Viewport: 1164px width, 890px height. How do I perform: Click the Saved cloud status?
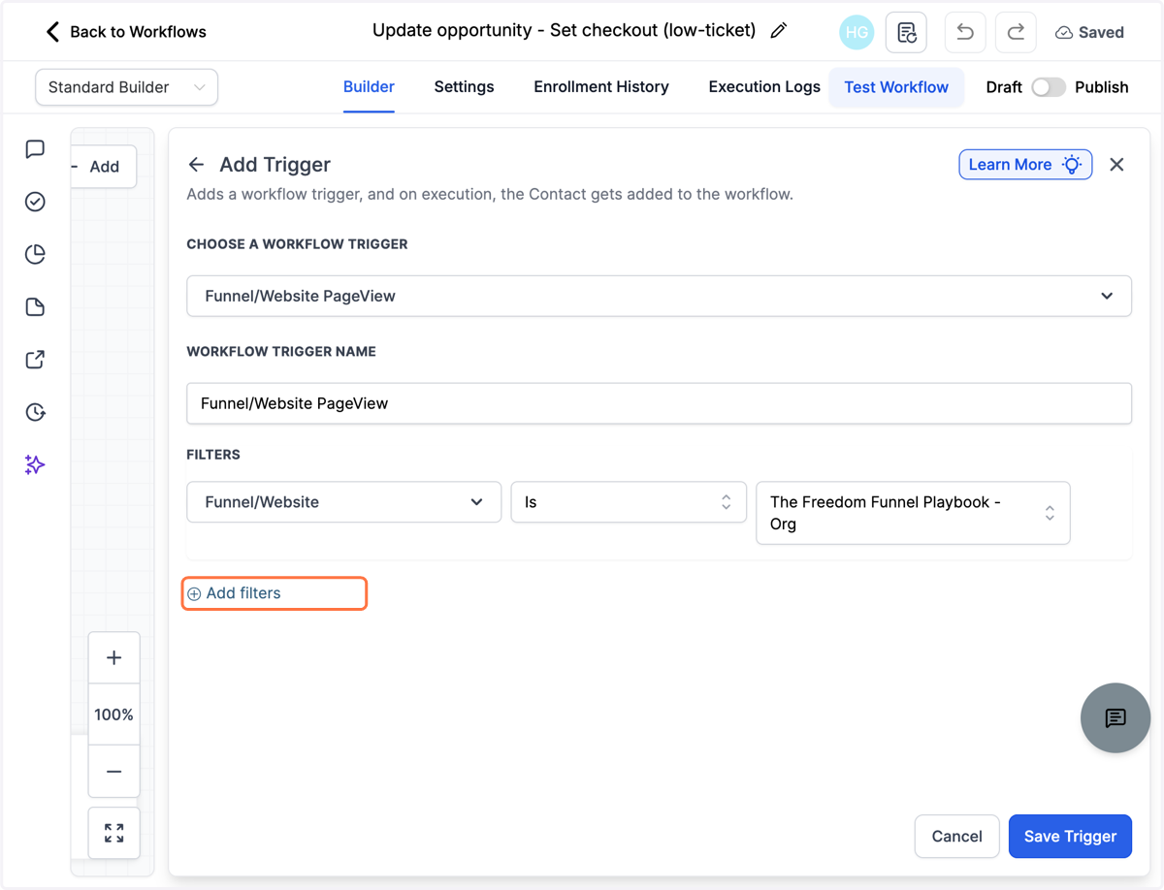(1090, 32)
